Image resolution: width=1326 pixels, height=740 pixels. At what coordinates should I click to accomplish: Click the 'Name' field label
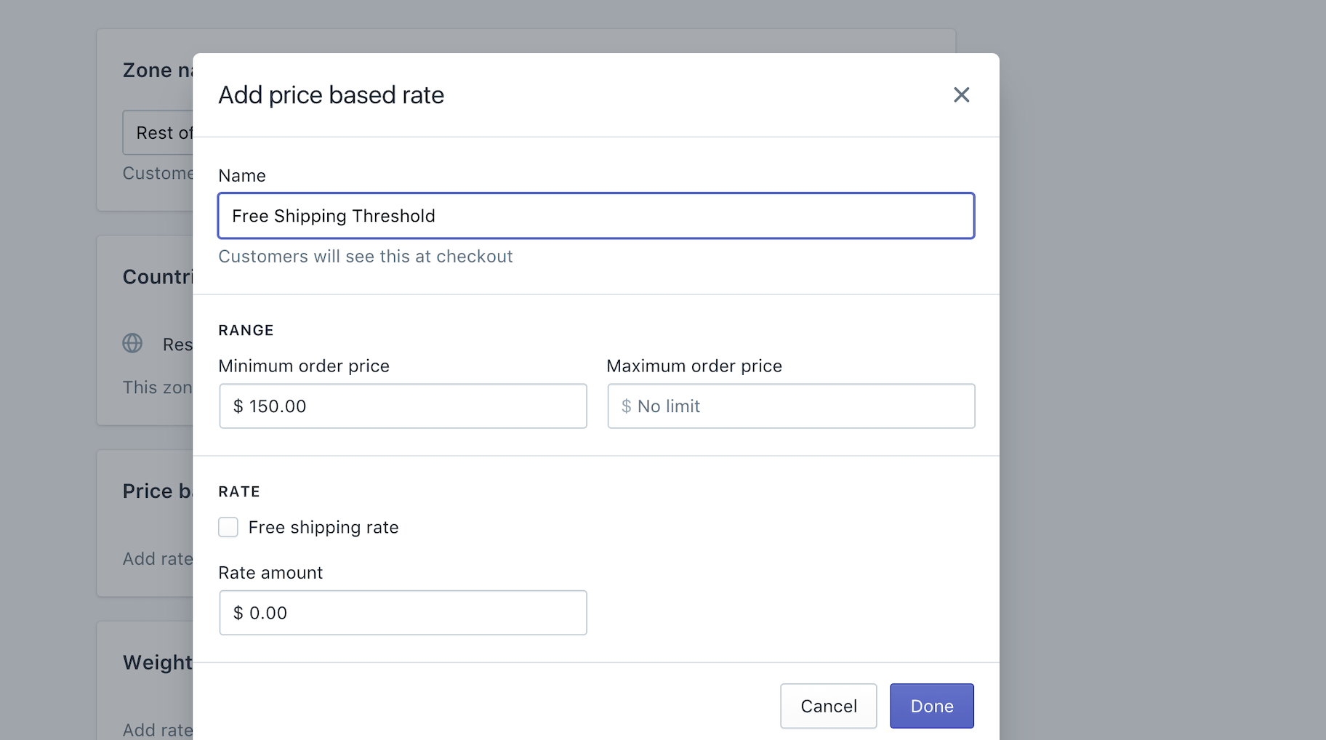[242, 176]
